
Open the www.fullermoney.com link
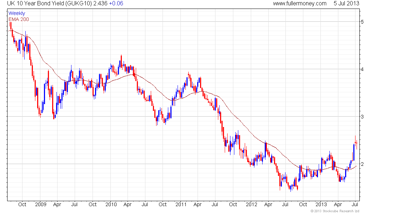[300, 4]
